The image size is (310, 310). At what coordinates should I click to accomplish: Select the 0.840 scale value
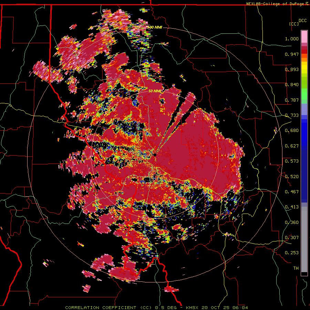292,85
